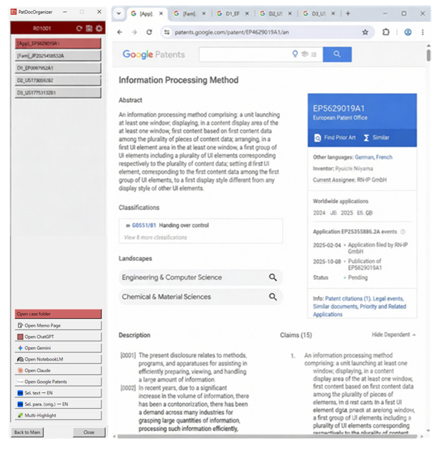Screen dimensions: 437x450
Task: Open the browser tab search dropdown arrow
Action: click(119, 14)
